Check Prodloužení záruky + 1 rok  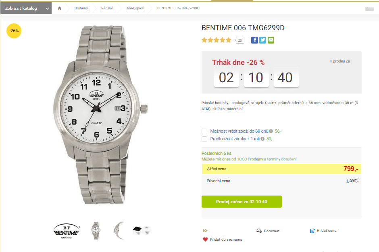(204, 139)
